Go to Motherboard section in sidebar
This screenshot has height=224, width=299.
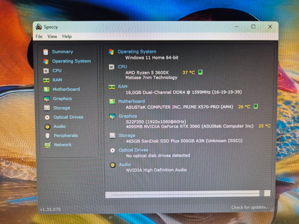[x=66, y=89]
